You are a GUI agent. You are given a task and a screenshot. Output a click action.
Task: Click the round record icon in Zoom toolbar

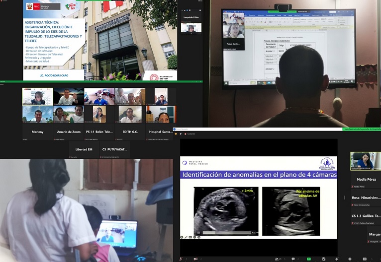click(x=350, y=259)
